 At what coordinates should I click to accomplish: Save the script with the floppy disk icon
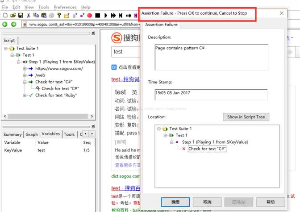21,15
